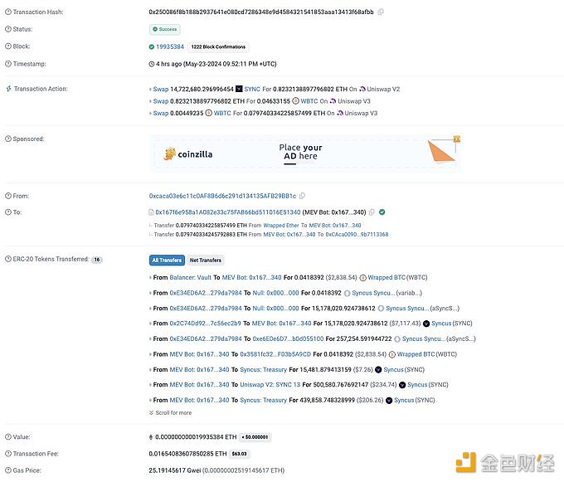Image resolution: width=564 pixels, height=482 pixels.
Task: Open the From address 0xcaca03e6c1...
Action: point(222,196)
